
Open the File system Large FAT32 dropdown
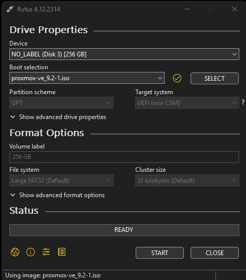pyautogui.click(x=61, y=181)
